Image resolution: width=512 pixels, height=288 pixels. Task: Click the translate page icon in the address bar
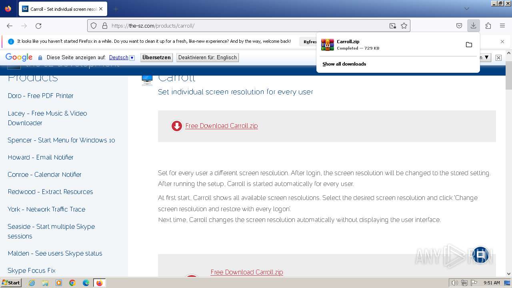393,26
